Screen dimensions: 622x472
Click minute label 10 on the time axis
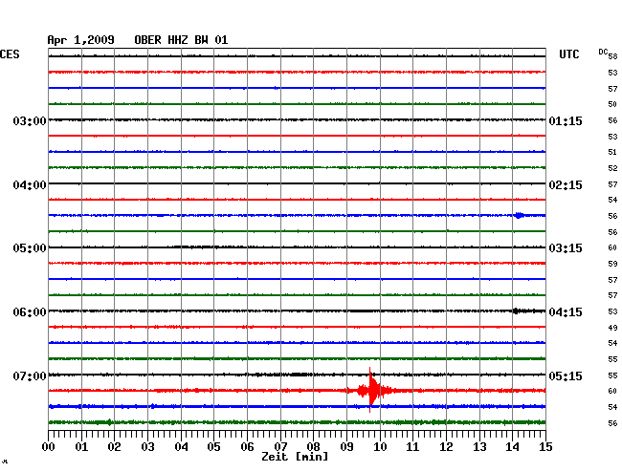tap(380, 446)
